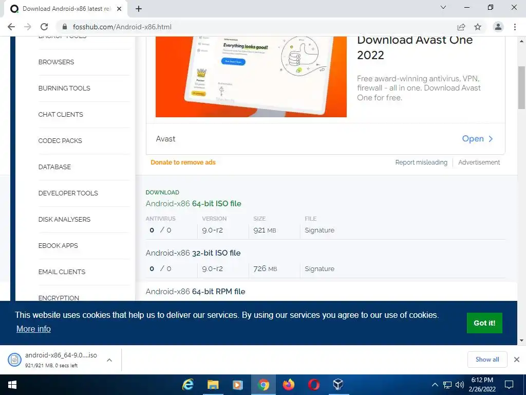Open File Explorer from taskbar

(x=213, y=385)
